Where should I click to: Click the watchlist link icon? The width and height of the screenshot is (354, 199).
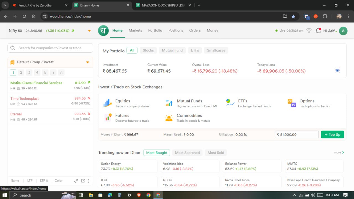76,181
